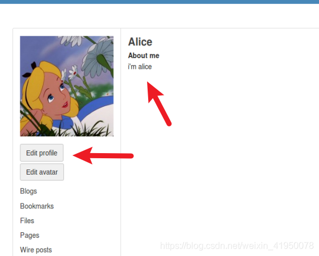The width and height of the screenshot is (319, 256).
Task: Open the Files sidebar link
Action: 27,220
